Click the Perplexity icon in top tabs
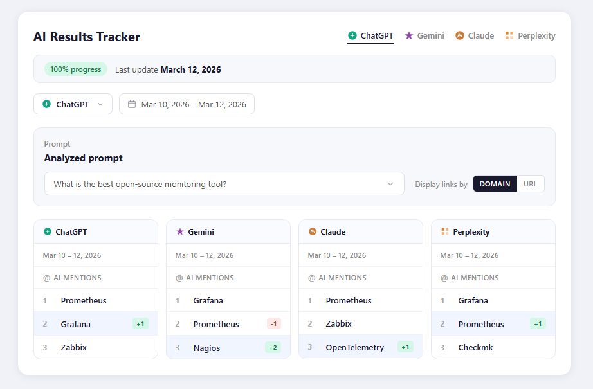 point(509,35)
